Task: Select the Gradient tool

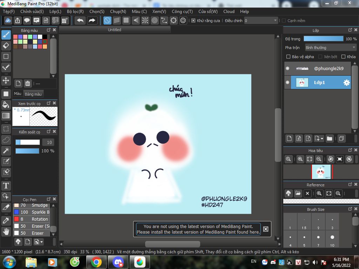Action: click(6, 116)
